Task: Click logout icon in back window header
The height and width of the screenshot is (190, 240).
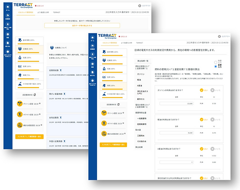Action: click(140, 6)
